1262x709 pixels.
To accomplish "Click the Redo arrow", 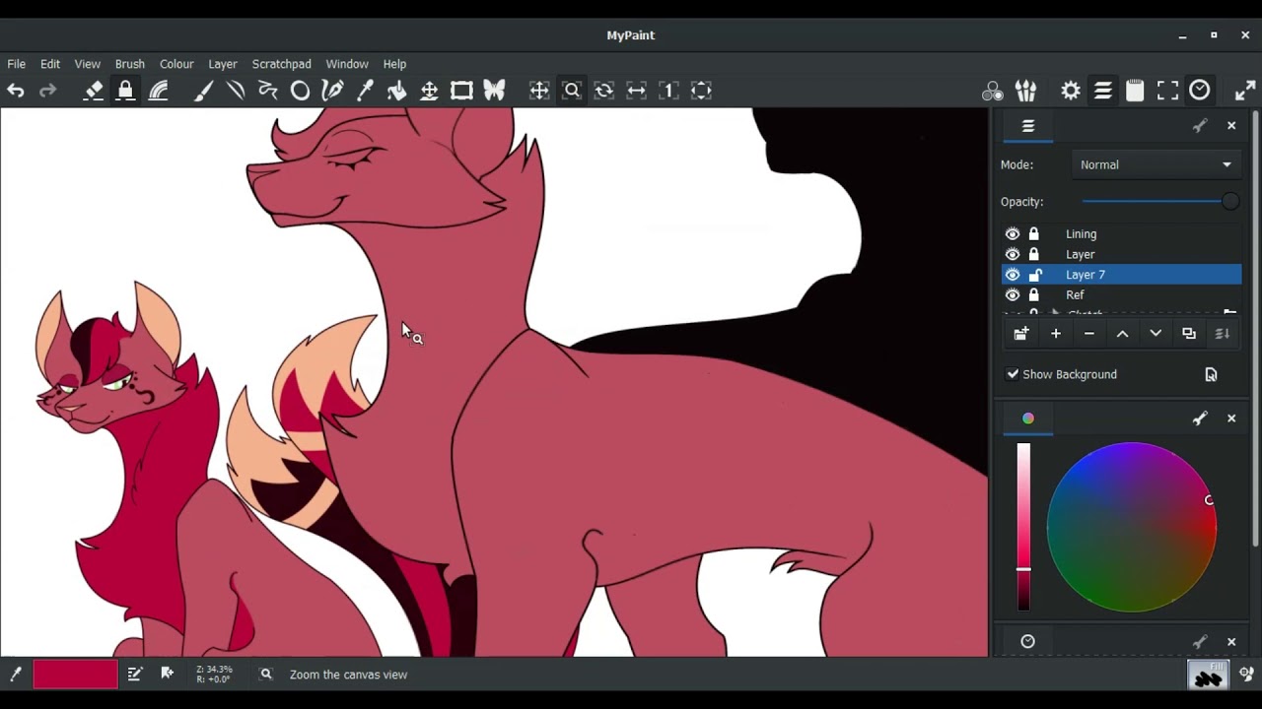I will 47,91.
